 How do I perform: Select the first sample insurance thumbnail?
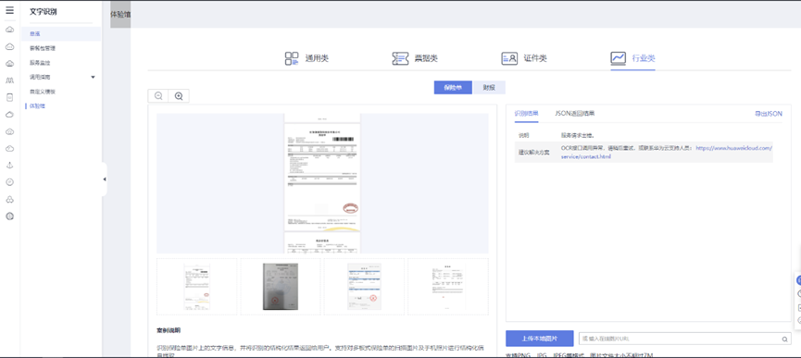(196, 287)
